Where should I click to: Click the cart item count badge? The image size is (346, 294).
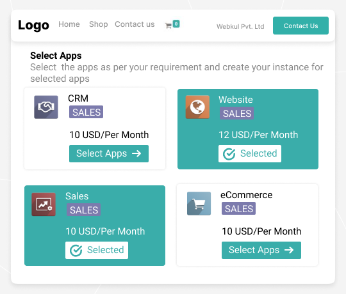click(176, 24)
